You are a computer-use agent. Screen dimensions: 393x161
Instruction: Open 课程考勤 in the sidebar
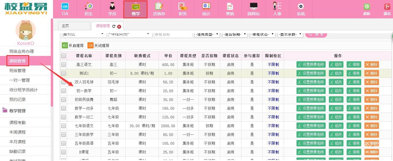(17, 123)
